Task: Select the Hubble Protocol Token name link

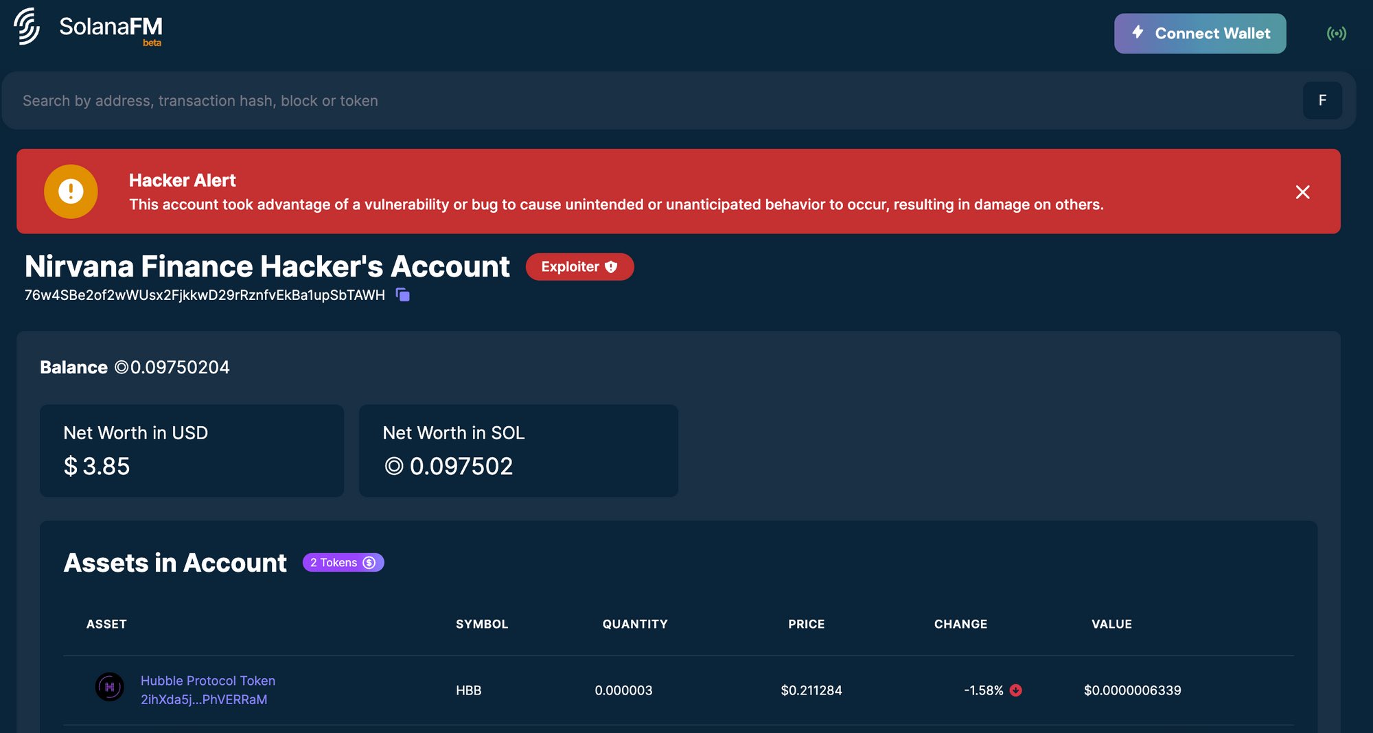Action: (207, 680)
